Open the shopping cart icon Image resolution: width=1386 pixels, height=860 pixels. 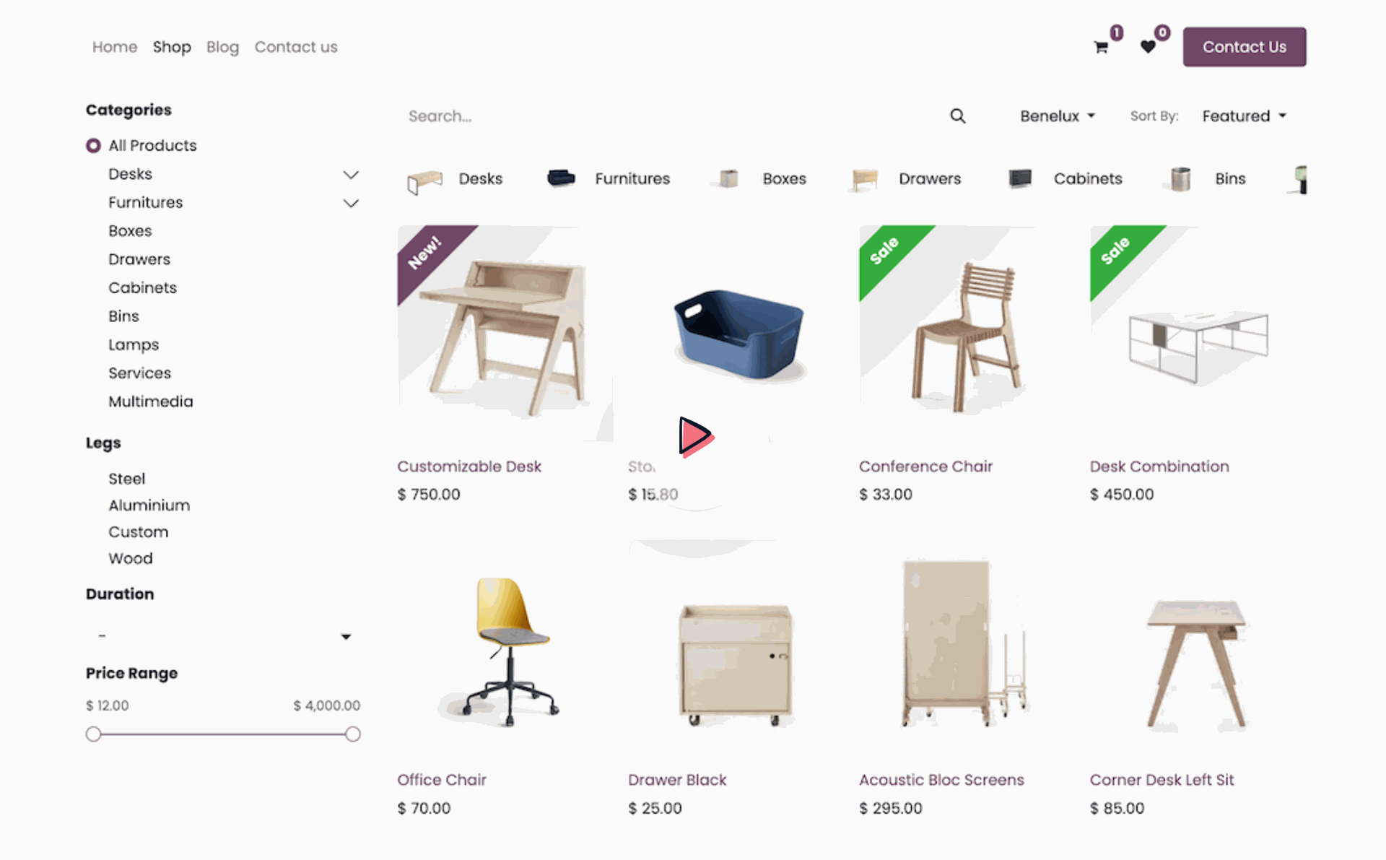[x=1101, y=48]
